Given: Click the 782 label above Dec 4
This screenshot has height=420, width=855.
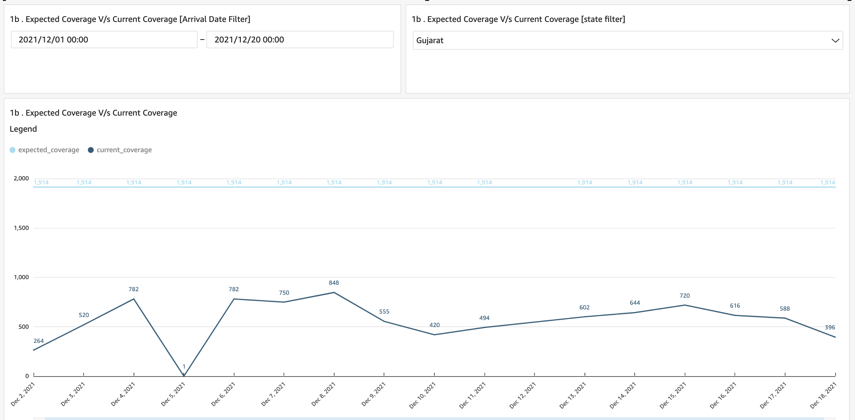Looking at the screenshot, I should pos(134,289).
